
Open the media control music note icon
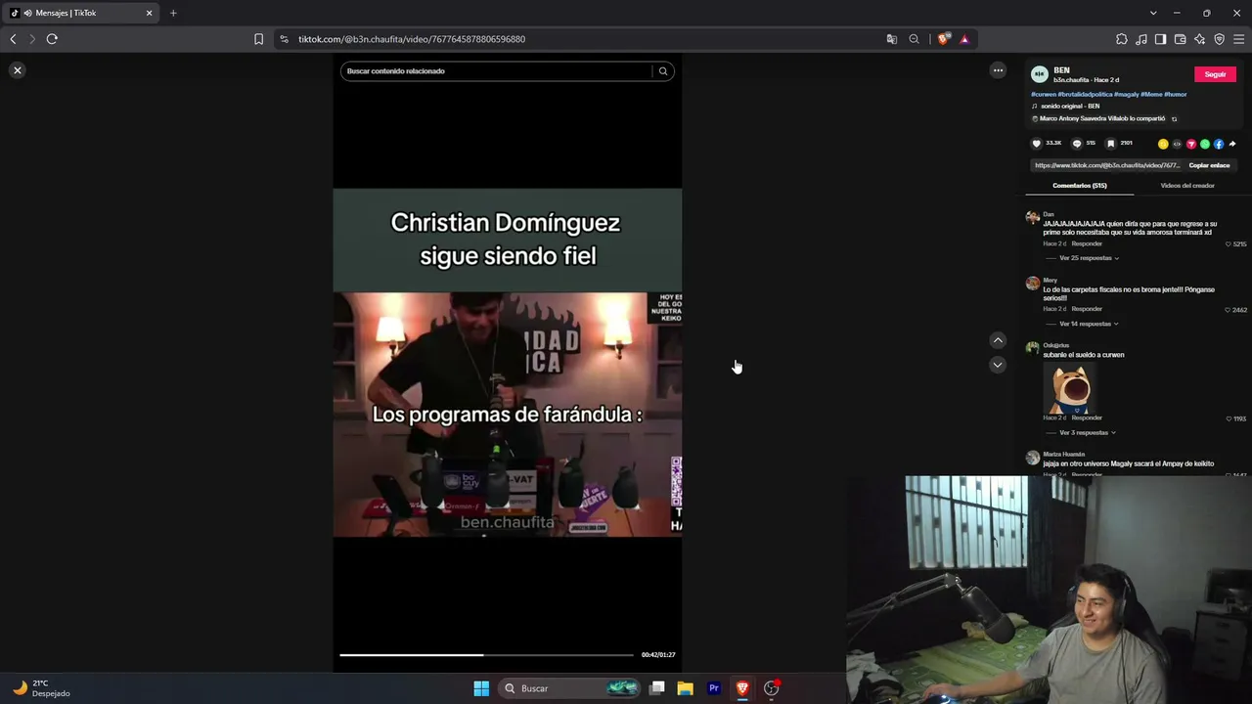pos(1141,39)
